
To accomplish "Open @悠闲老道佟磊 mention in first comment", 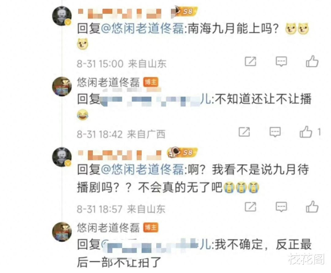I will 143,28.
